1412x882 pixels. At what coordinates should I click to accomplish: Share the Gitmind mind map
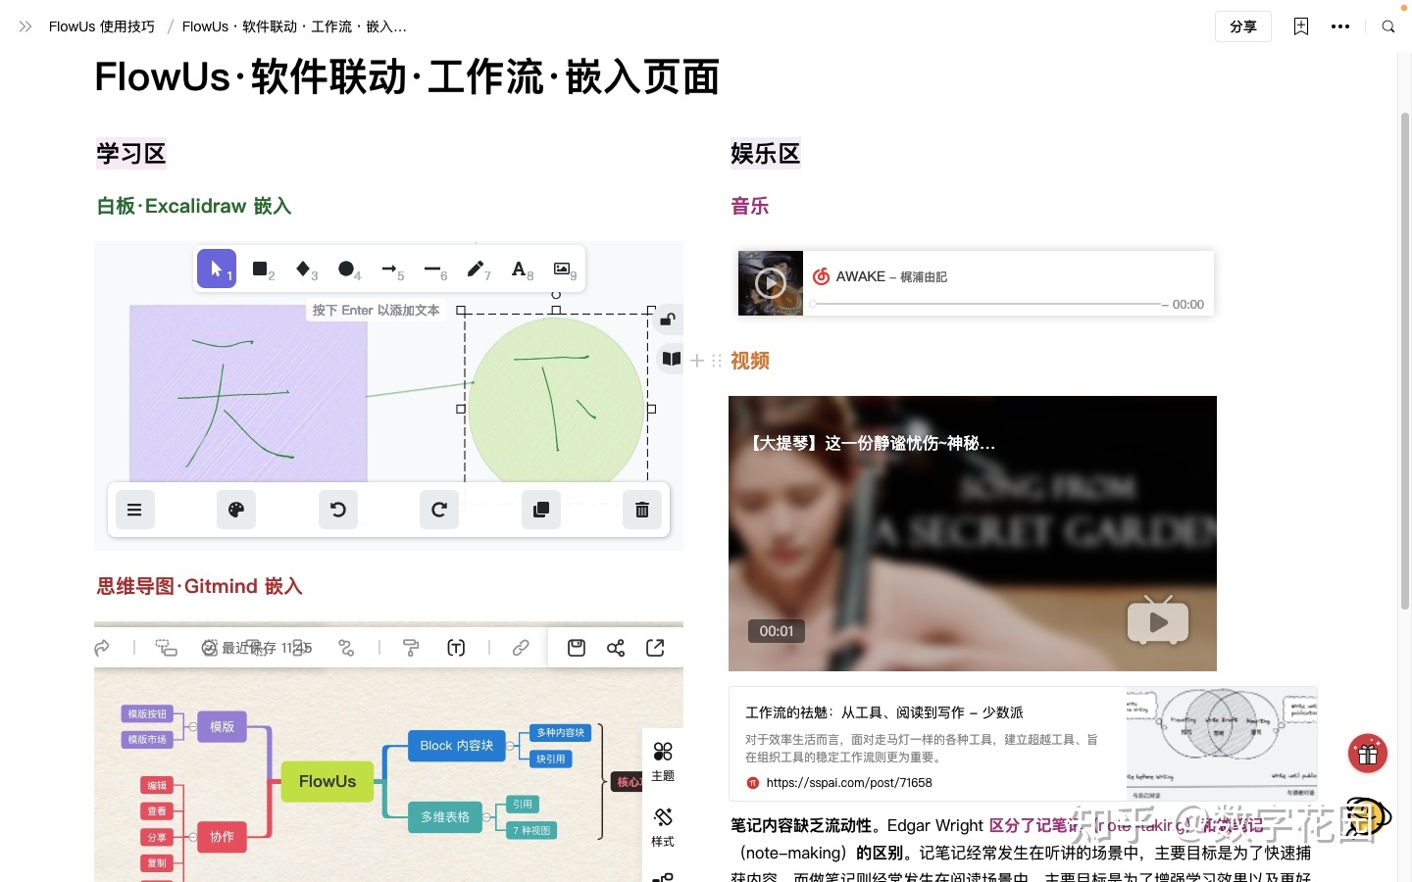(x=616, y=648)
